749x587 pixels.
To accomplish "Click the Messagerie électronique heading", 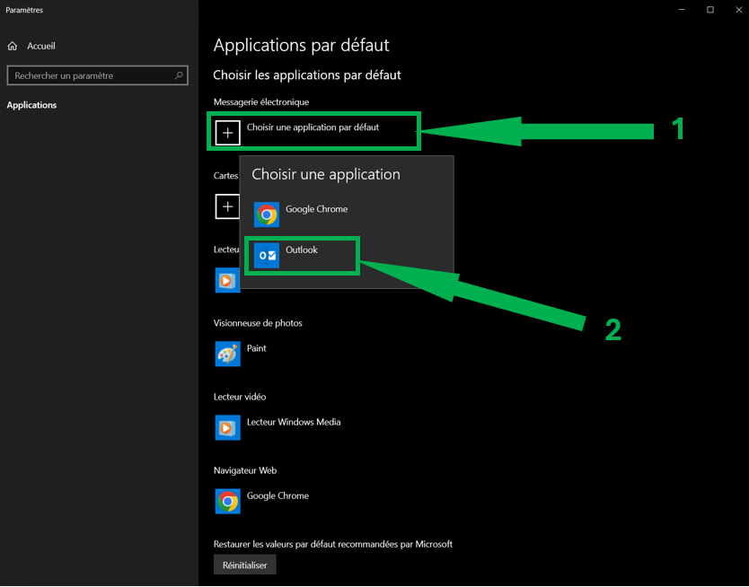I will (261, 102).
